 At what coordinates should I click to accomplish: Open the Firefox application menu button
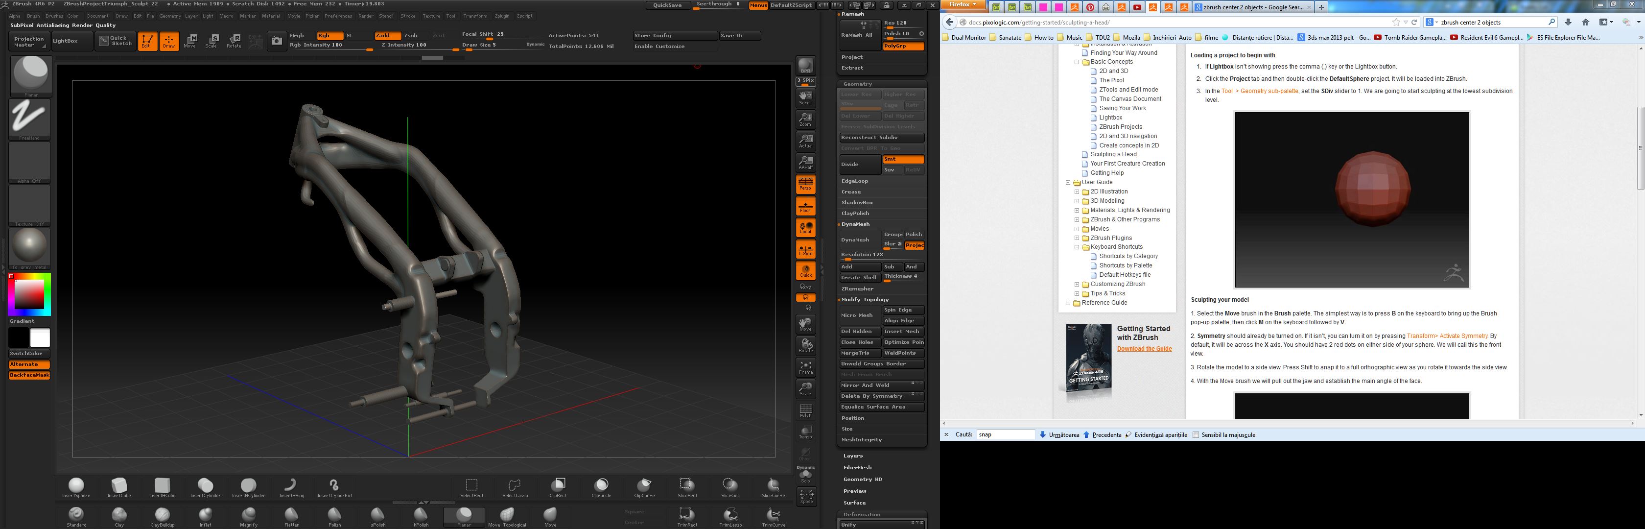point(963,4)
